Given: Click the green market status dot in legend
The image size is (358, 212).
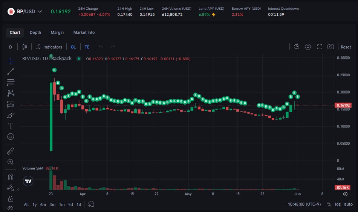Looking at the screenshot, I should (x=79, y=59).
